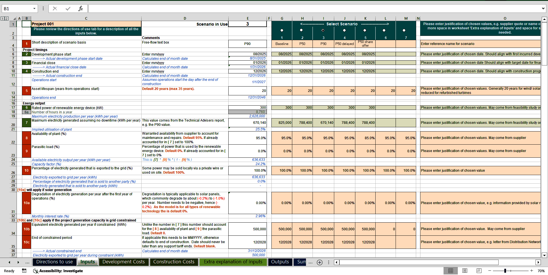This screenshot has height=275, width=548.
Task: Click the Enter checkmark icon in formula bar
Action: (68, 9)
